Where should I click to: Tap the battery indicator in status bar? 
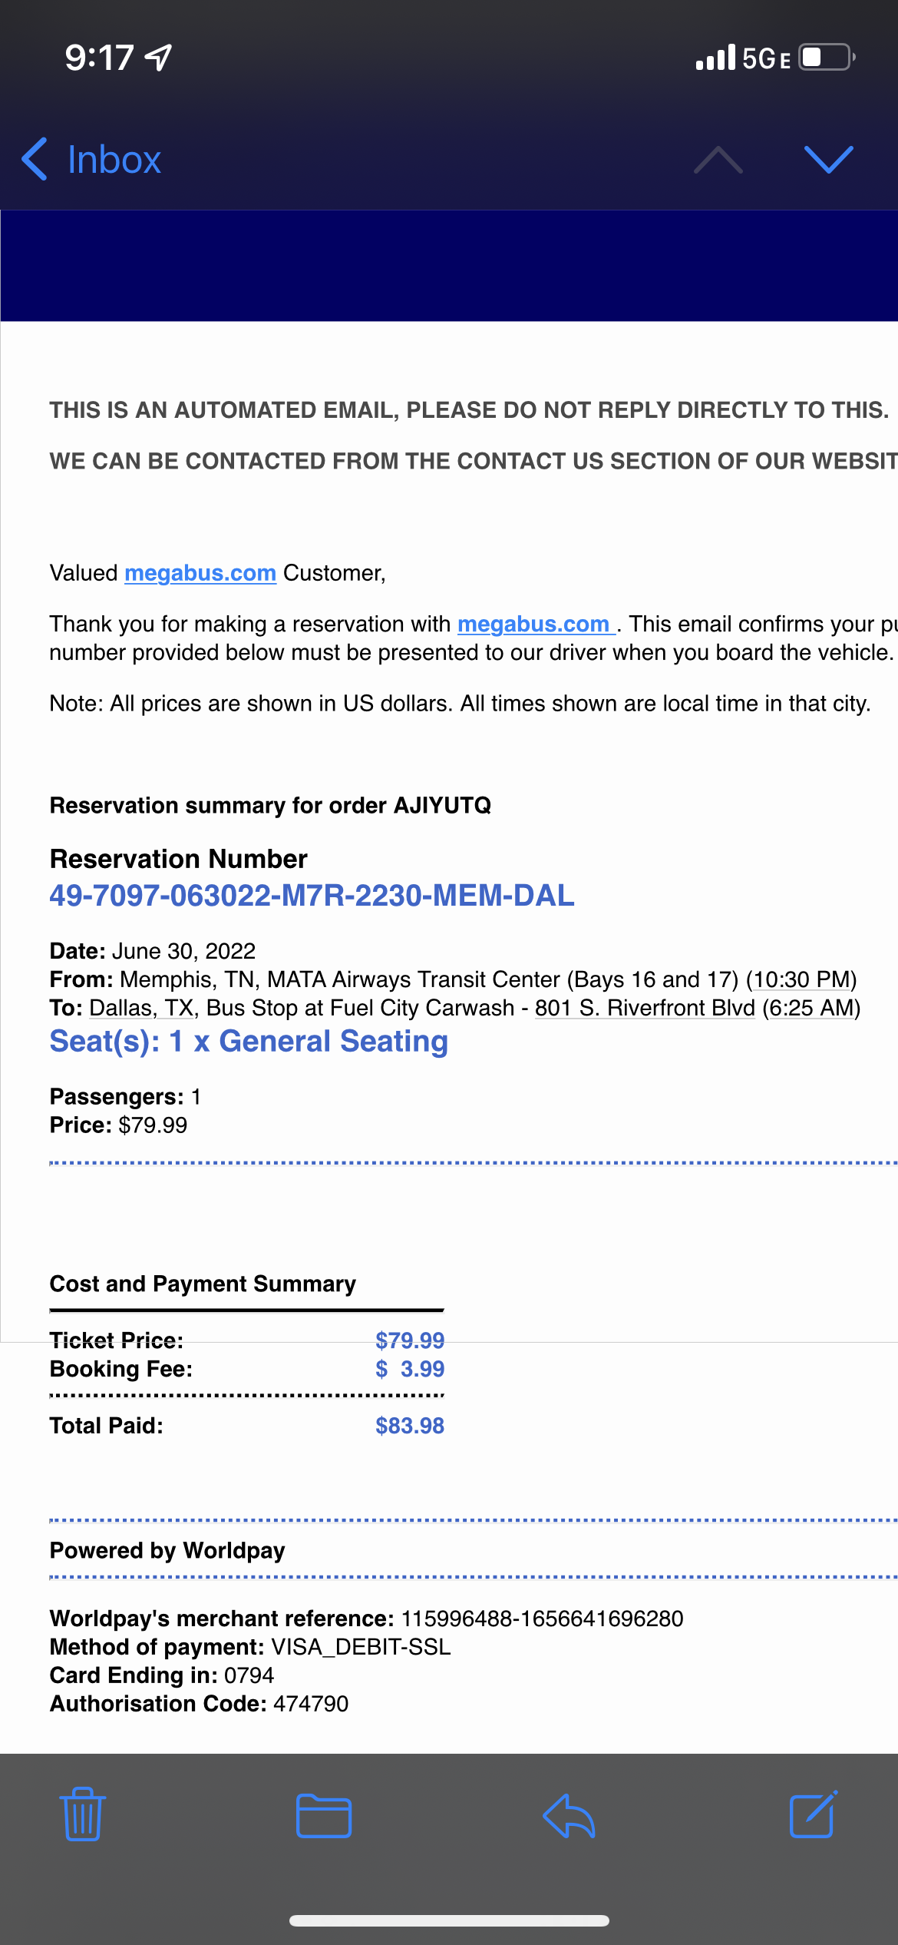[x=827, y=58]
